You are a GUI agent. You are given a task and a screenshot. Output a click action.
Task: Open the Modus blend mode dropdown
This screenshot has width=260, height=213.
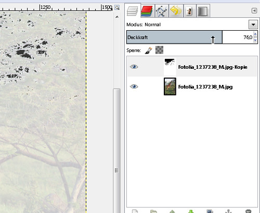(x=253, y=24)
